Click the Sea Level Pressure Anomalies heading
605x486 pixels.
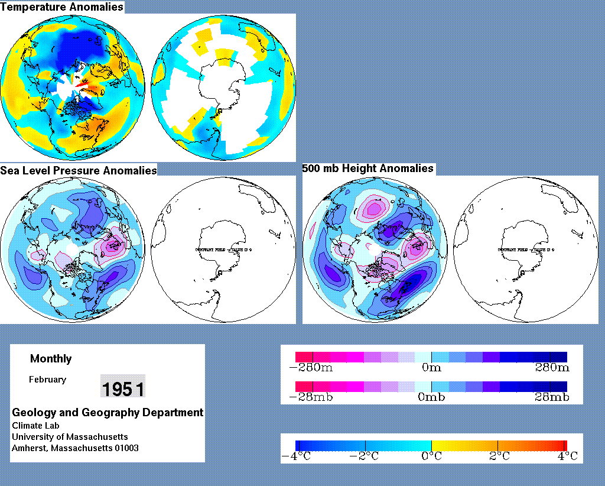79,171
